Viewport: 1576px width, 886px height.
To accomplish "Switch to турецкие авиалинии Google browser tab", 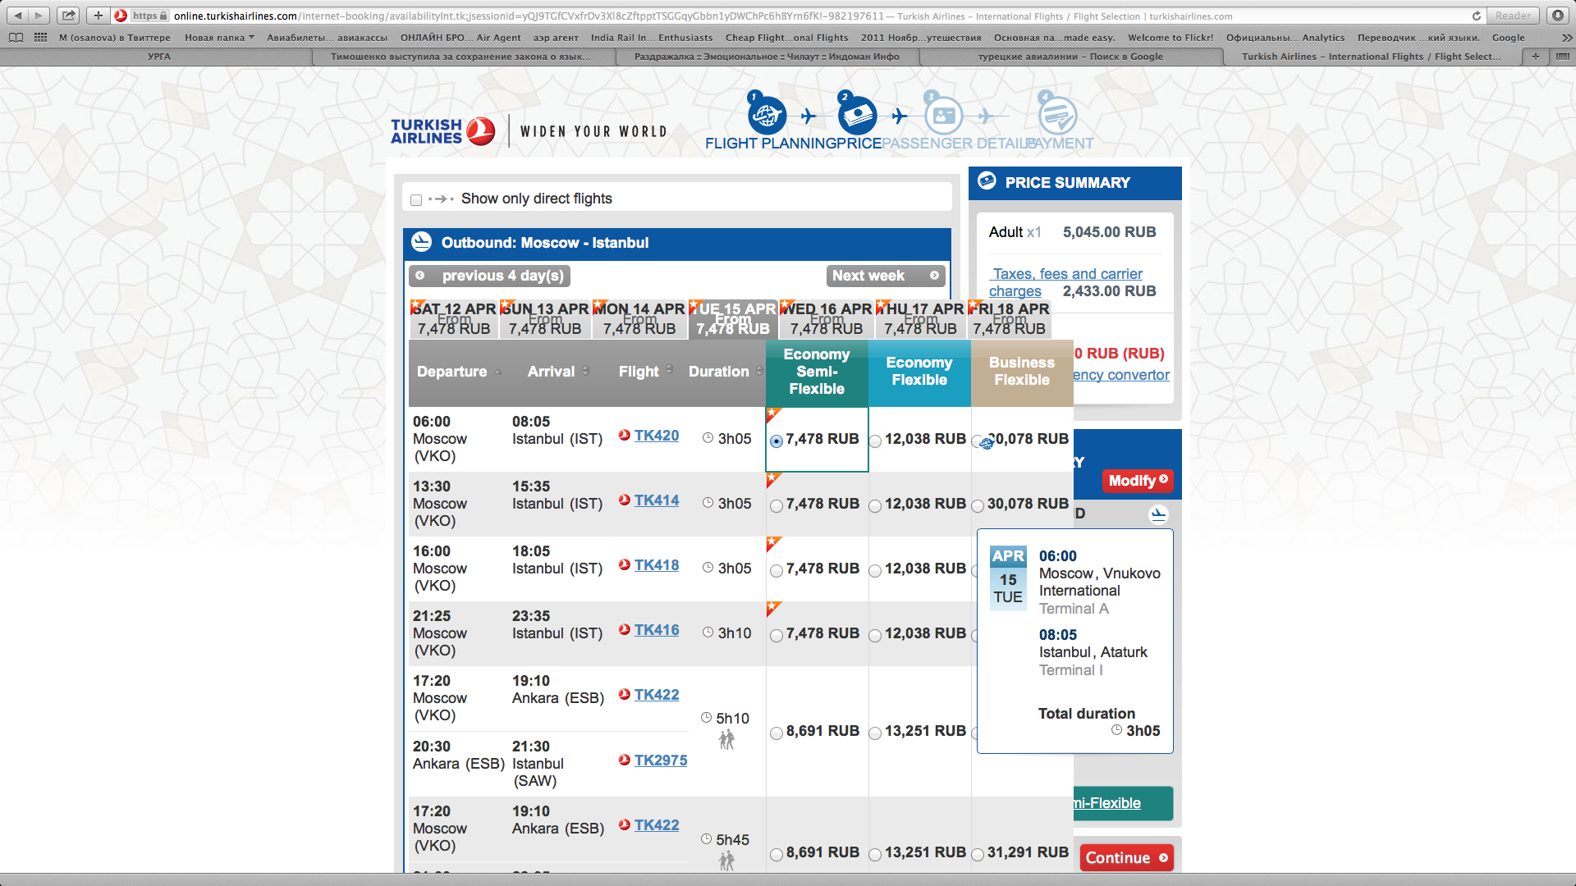I will pos(1070,57).
